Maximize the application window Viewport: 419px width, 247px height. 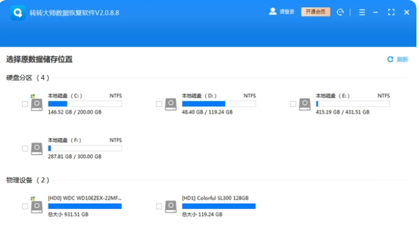click(391, 12)
